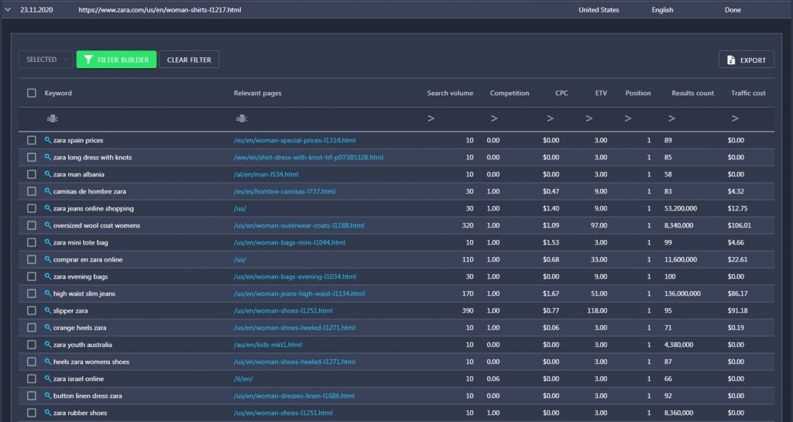Click search icon beside 'zara youth australia'
The image size is (793, 422).
(47, 344)
